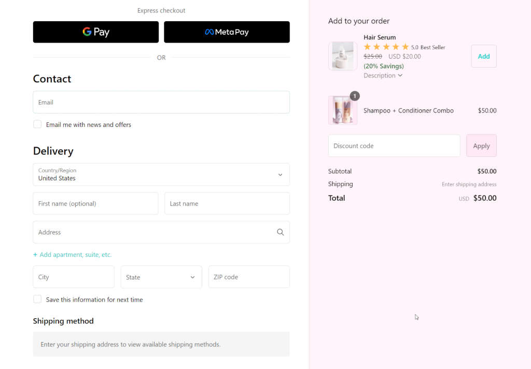Expand the Hair Serum Description

coord(383,75)
